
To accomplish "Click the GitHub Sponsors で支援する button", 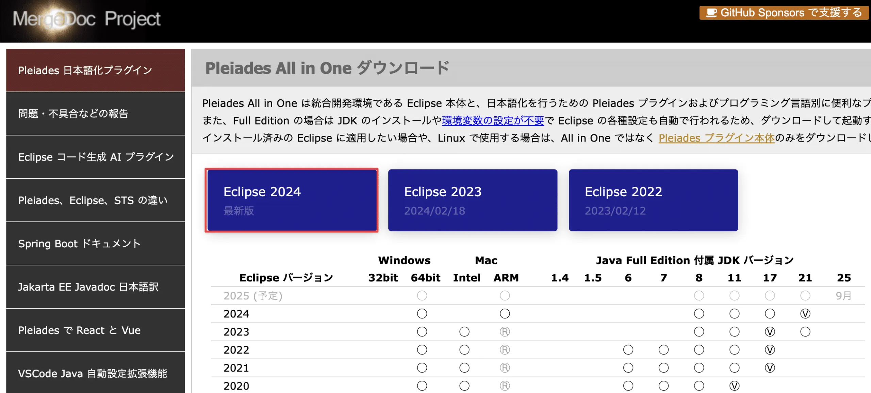I will (784, 13).
